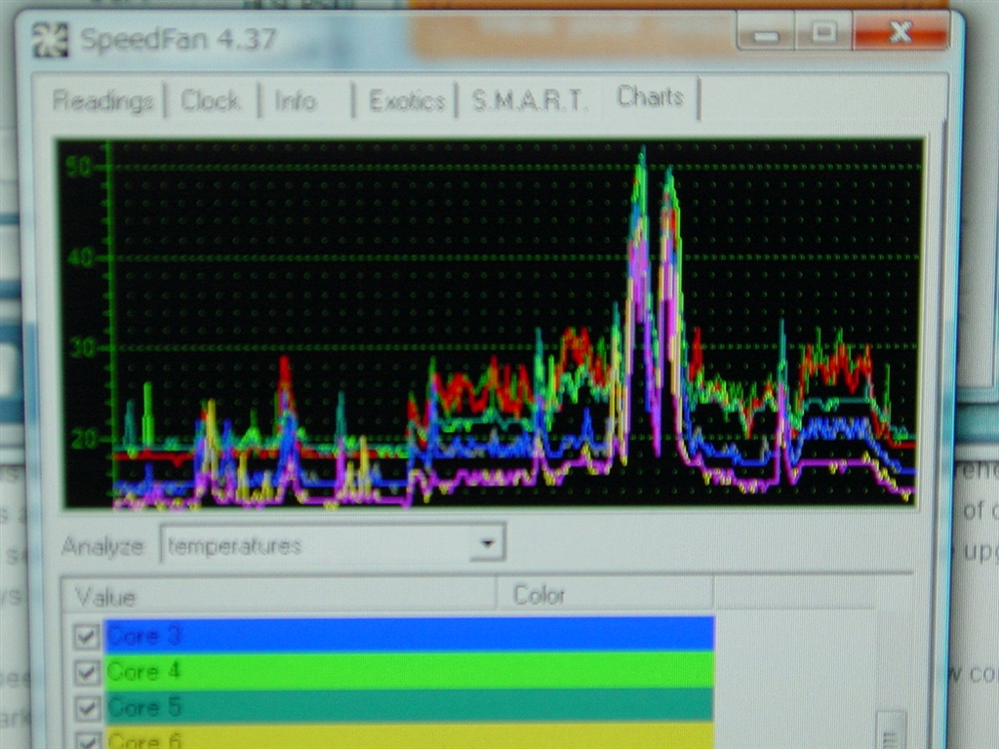Toggle the Core 6 checkbox

(86, 740)
